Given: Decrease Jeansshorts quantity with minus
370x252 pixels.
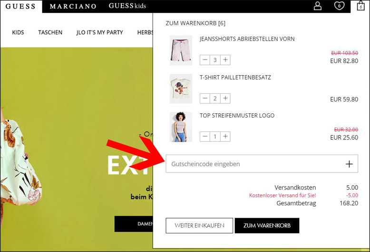Looking at the screenshot, I should [x=205, y=60].
